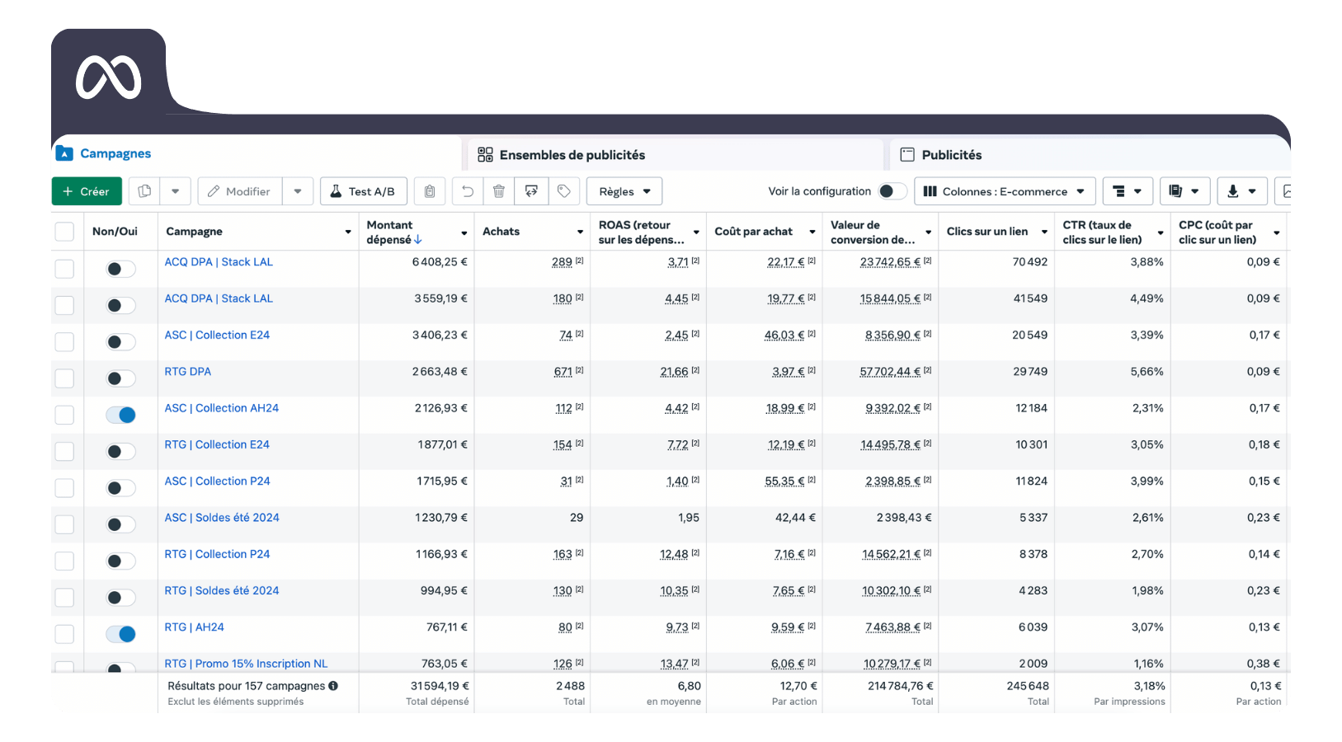Switch to the Publicités tab
This screenshot has height=742, width=1342.
pos(951,155)
